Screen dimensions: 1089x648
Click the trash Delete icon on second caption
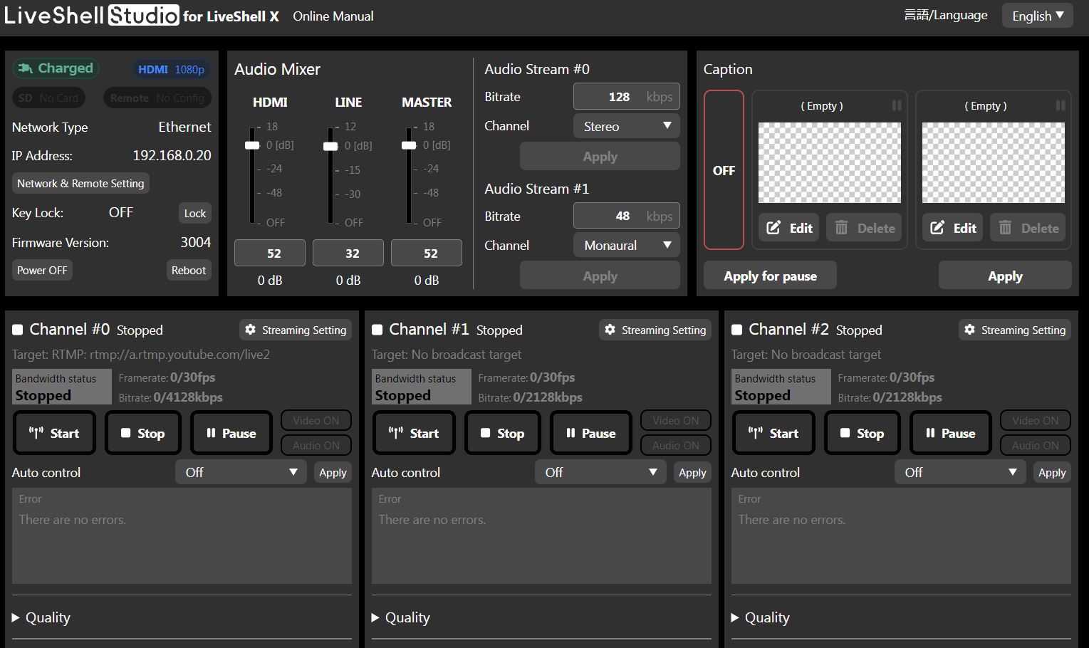pos(1005,228)
